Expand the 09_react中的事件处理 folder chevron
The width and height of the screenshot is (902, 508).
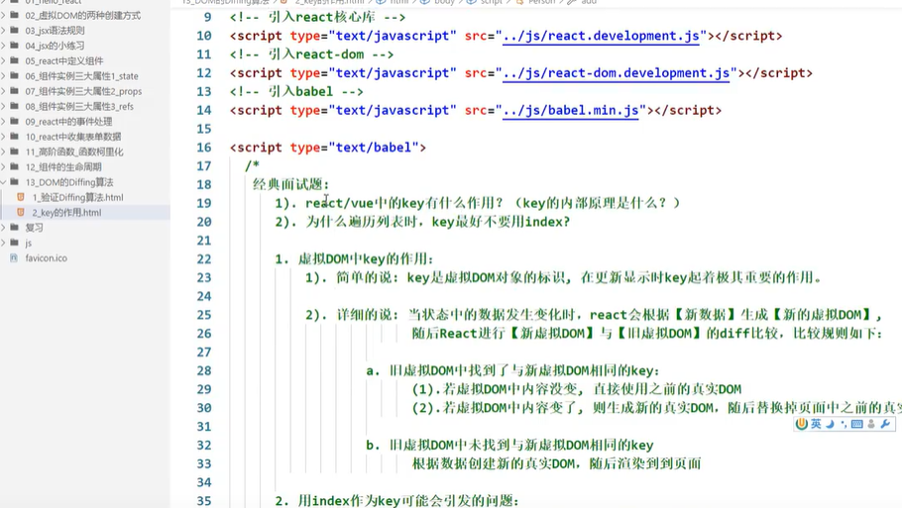3,121
